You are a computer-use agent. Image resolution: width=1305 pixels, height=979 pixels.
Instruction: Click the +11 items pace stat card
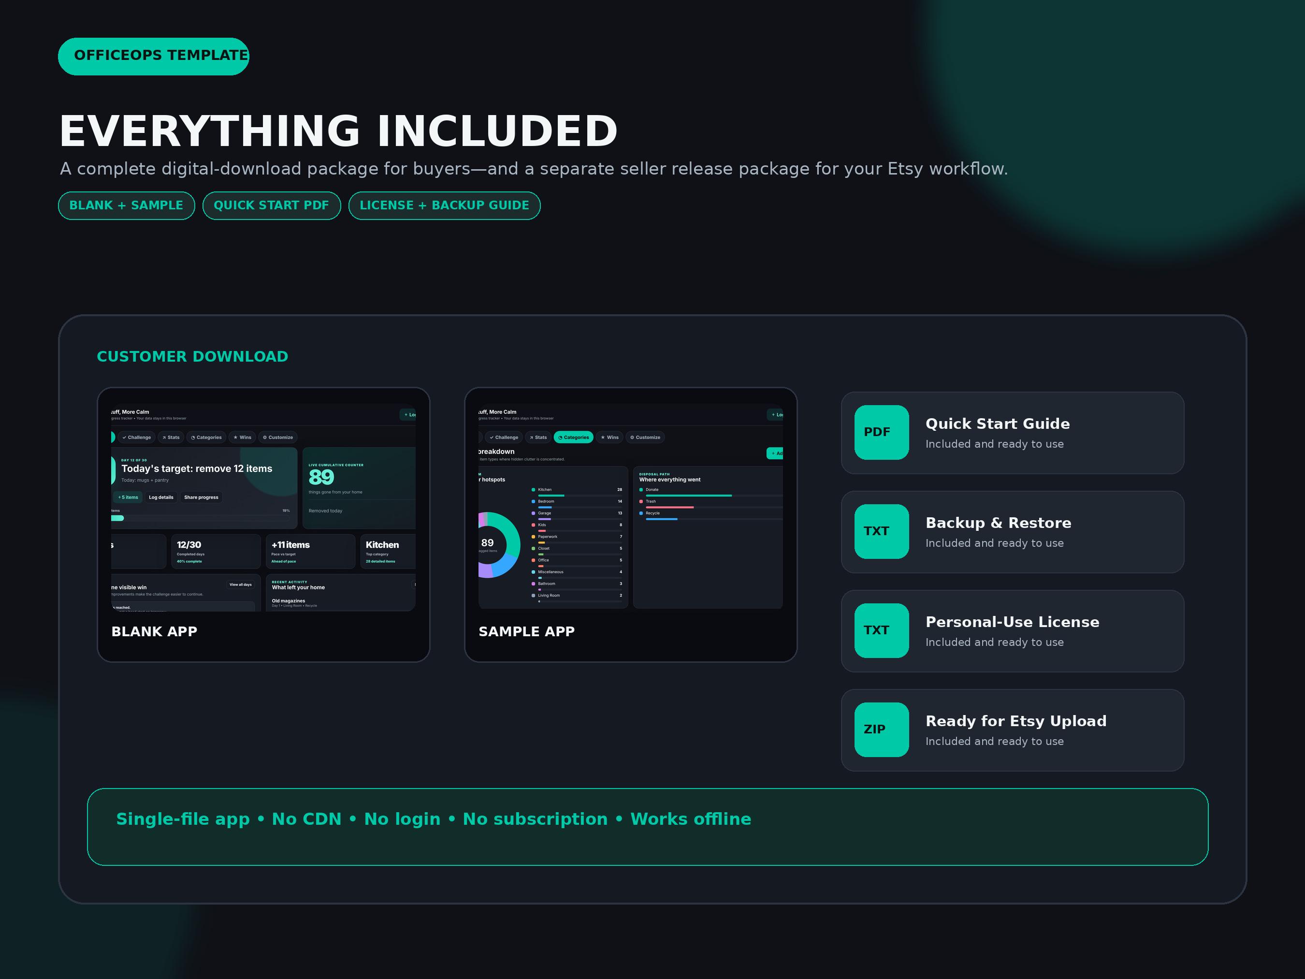pos(310,552)
